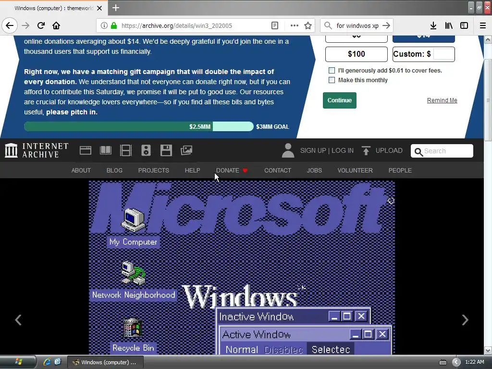This screenshot has height=369, width=492.
Task: Go to the browser Home icon
Action: click(x=56, y=25)
